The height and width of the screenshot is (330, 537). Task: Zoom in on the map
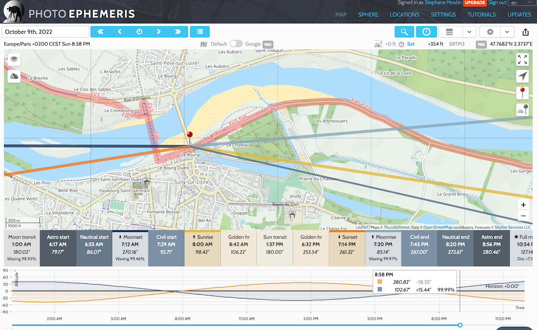(523, 205)
